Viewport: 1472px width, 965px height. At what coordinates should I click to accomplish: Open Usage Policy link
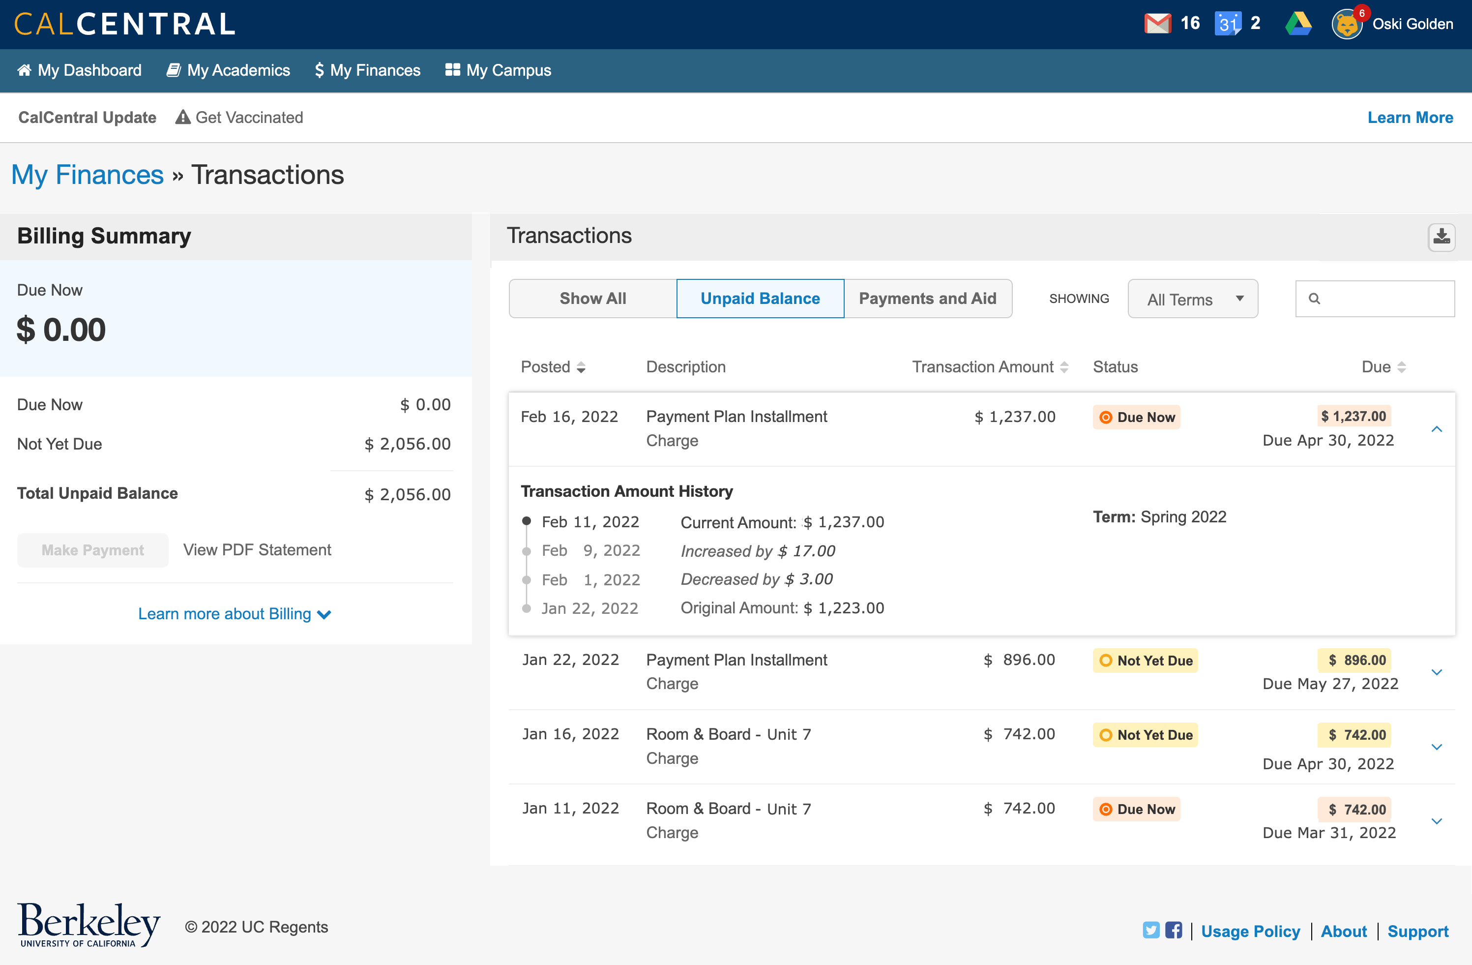(1250, 931)
